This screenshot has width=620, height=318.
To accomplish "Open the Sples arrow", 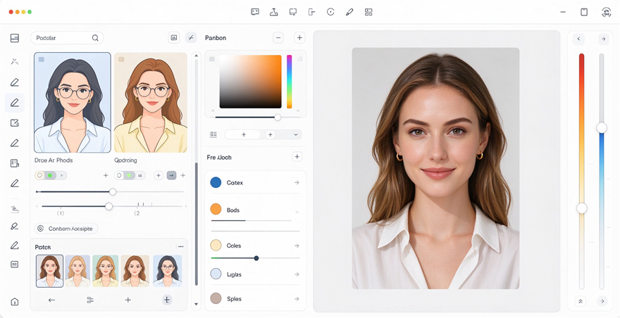I will [297, 298].
